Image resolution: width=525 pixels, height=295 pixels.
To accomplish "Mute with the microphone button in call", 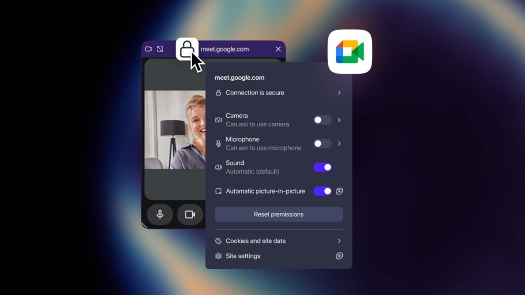I will [160, 214].
